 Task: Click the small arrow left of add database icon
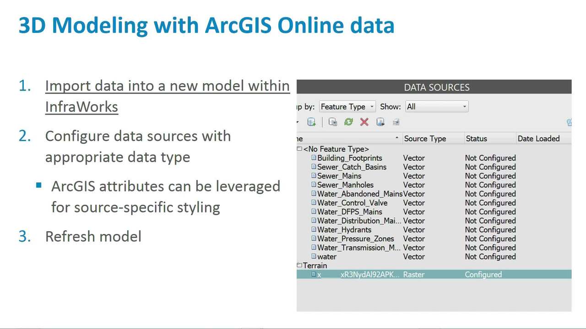[298, 122]
